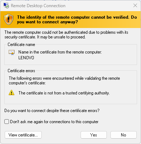141x144 pixels.
Task: Choose No to cancel the connection
Action: (x=123, y=135)
